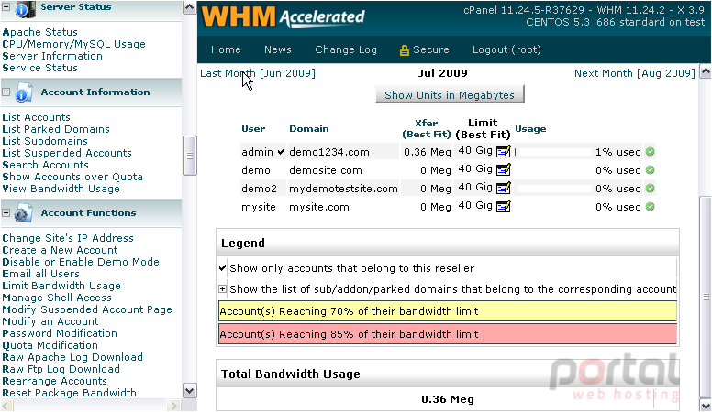This screenshot has width=712, height=412.
Task: Open Password Modification
Action: point(60,333)
